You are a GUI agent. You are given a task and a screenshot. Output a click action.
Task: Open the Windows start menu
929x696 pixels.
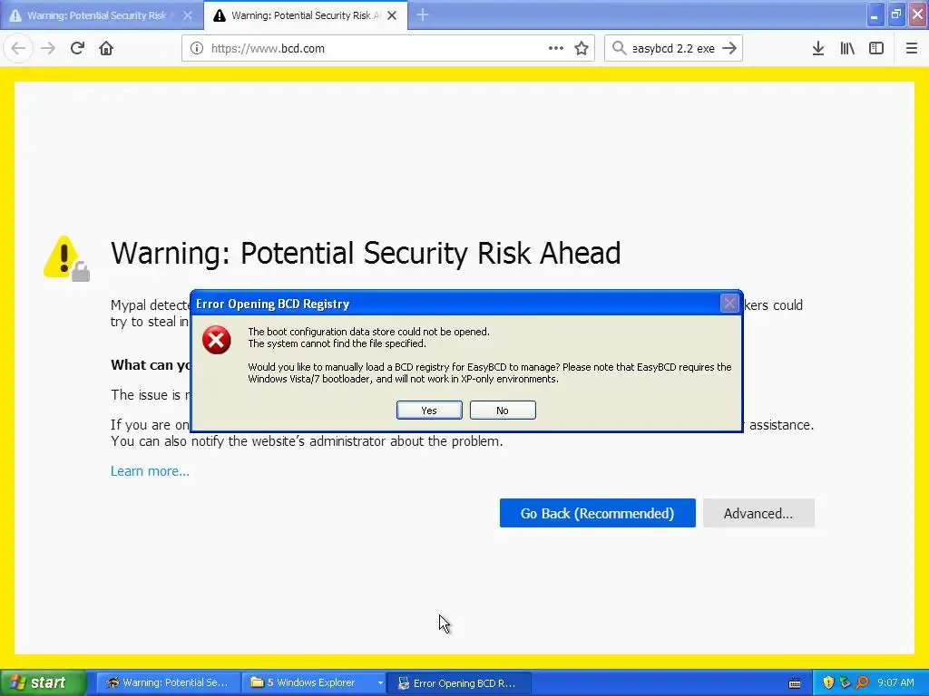(x=42, y=682)
